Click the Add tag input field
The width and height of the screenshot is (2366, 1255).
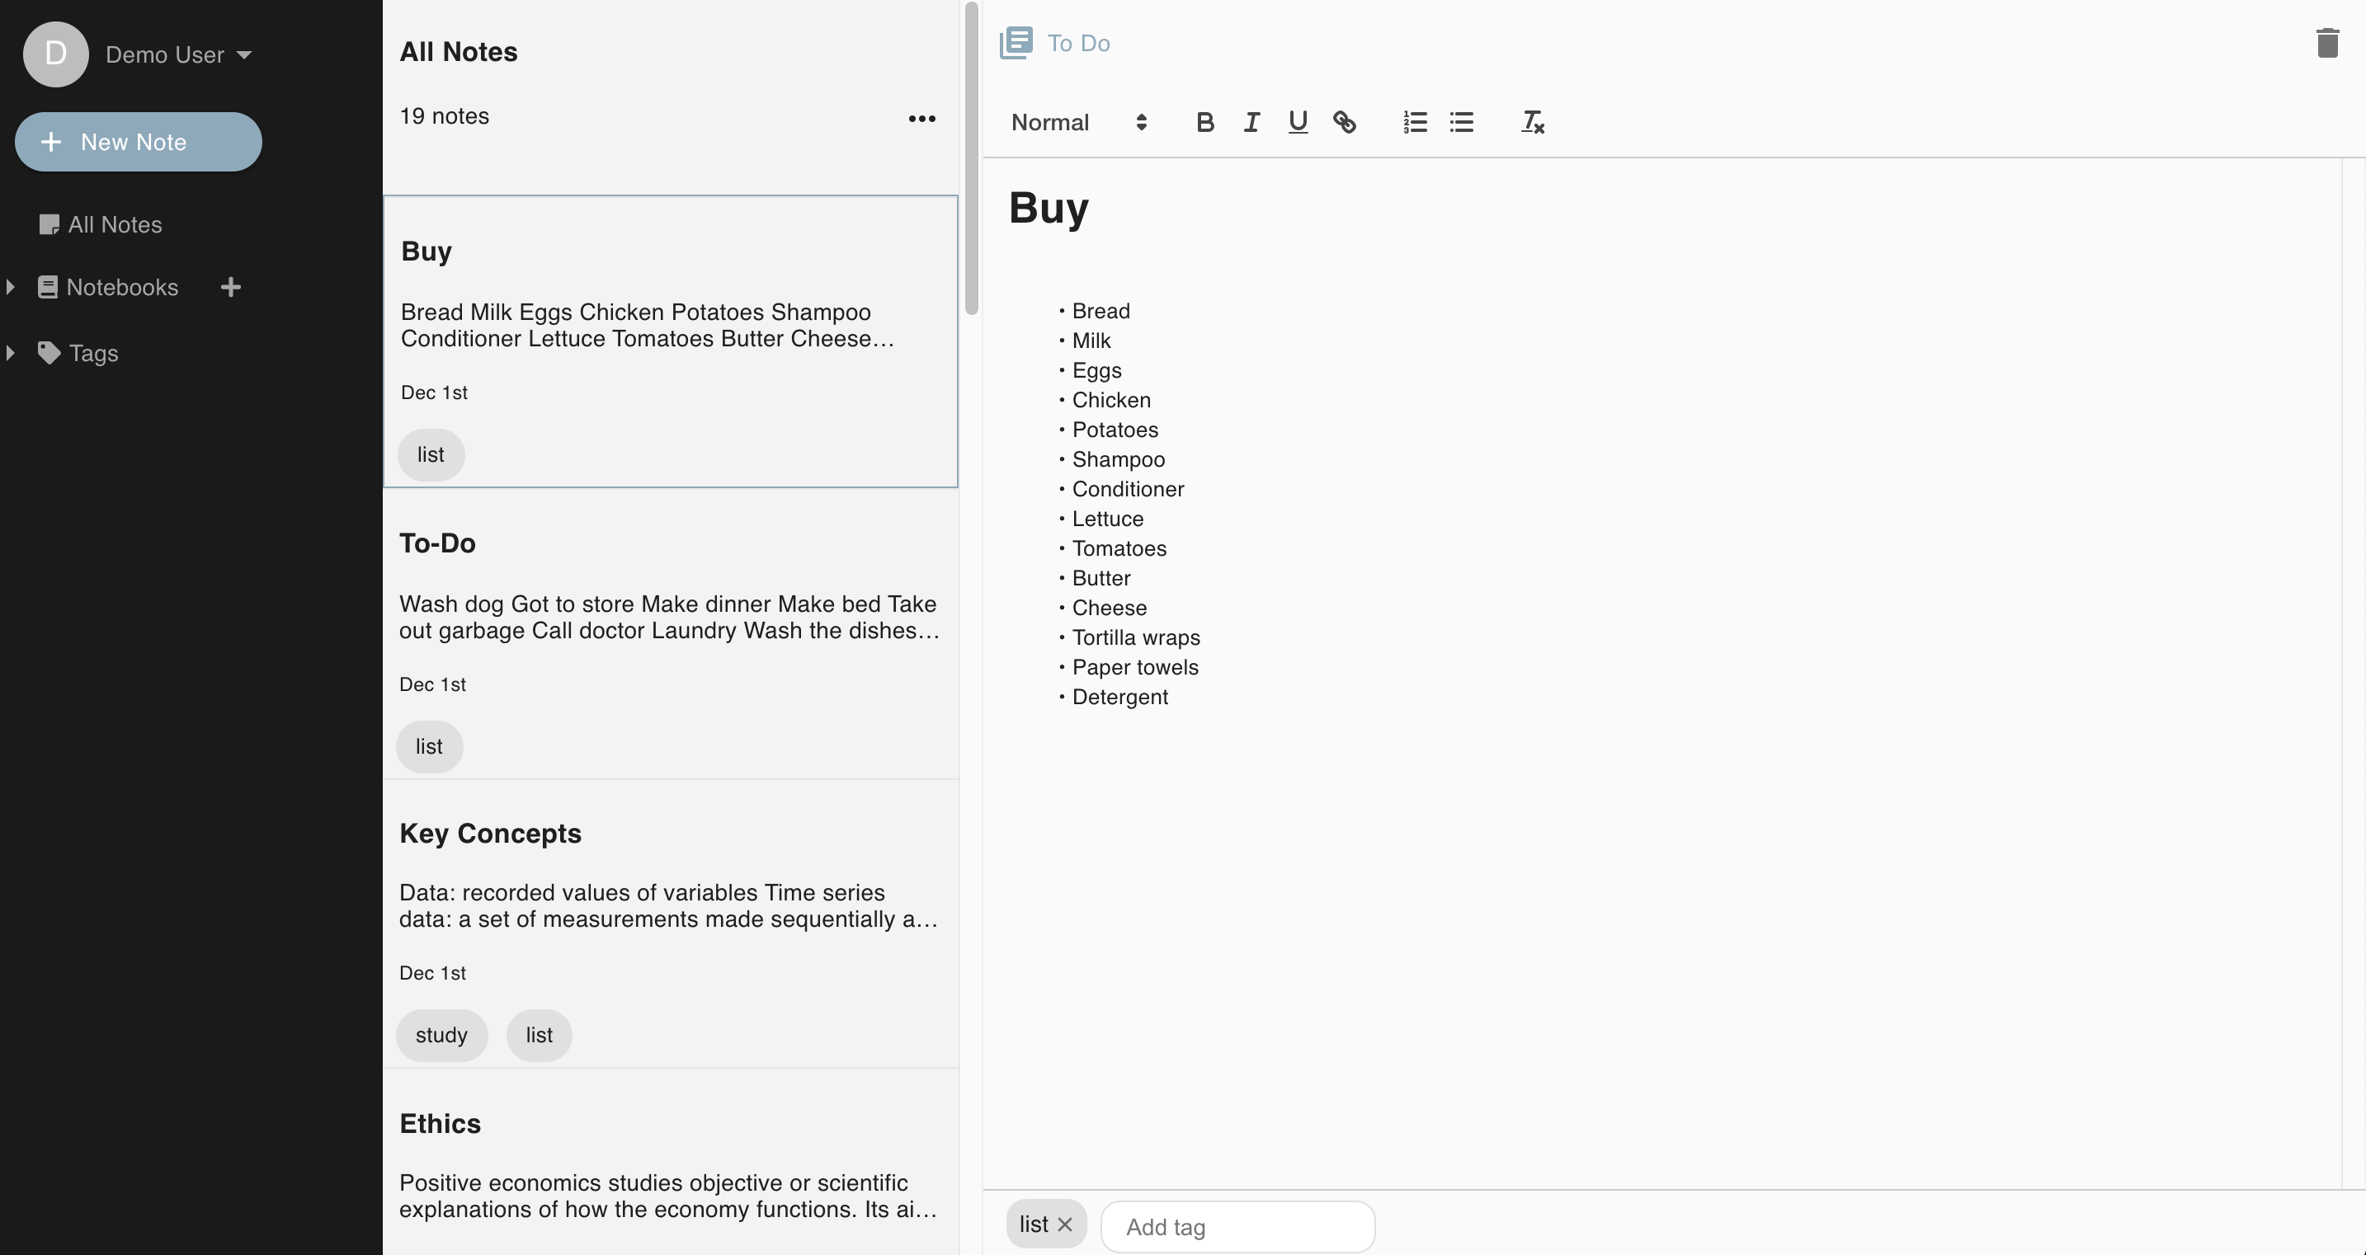pyautogui.click(x=1237, y=1226)
